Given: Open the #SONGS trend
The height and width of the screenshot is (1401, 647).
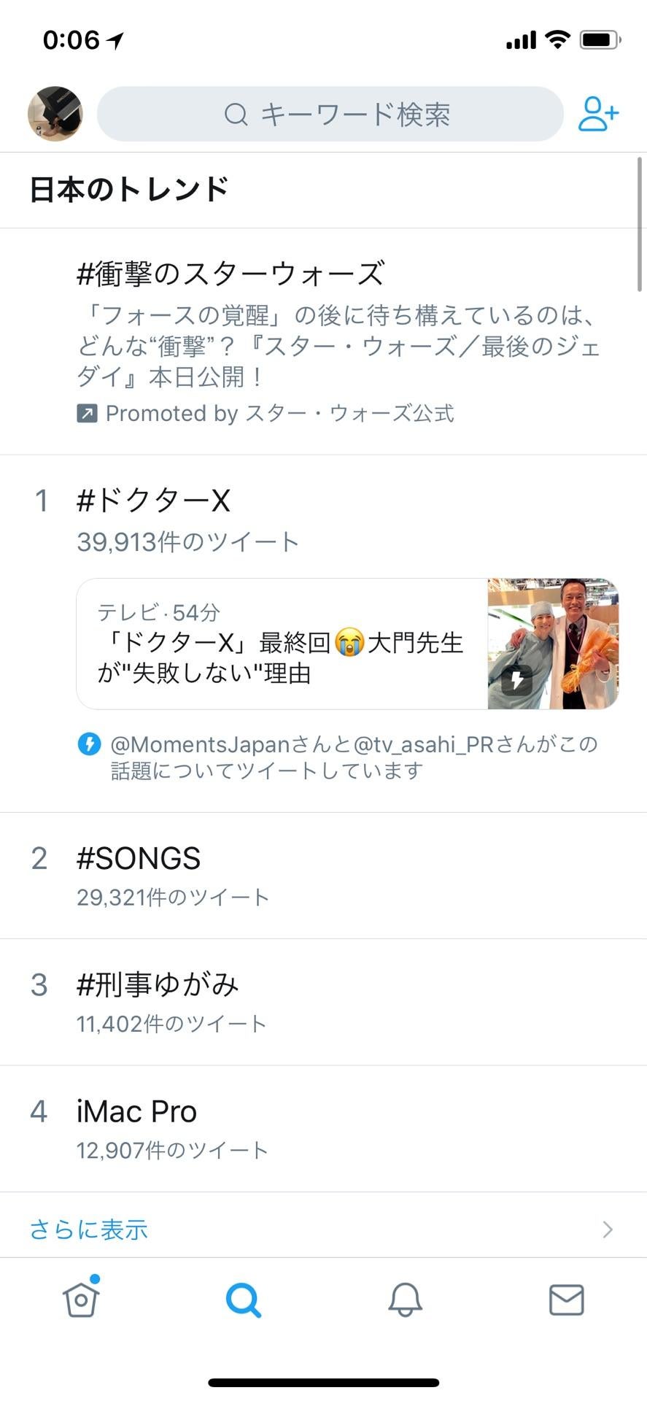Looking at the screenshot, I should coord(139,859).
